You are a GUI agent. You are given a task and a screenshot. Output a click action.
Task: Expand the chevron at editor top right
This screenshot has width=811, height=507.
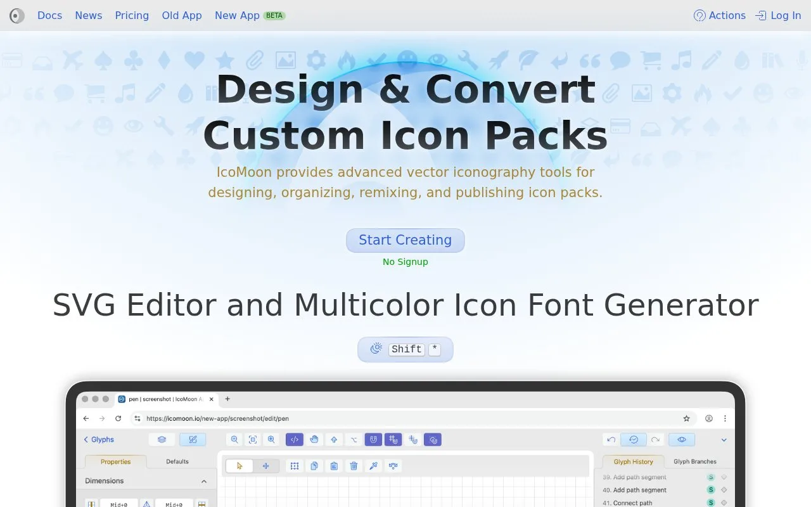(724, 440)
